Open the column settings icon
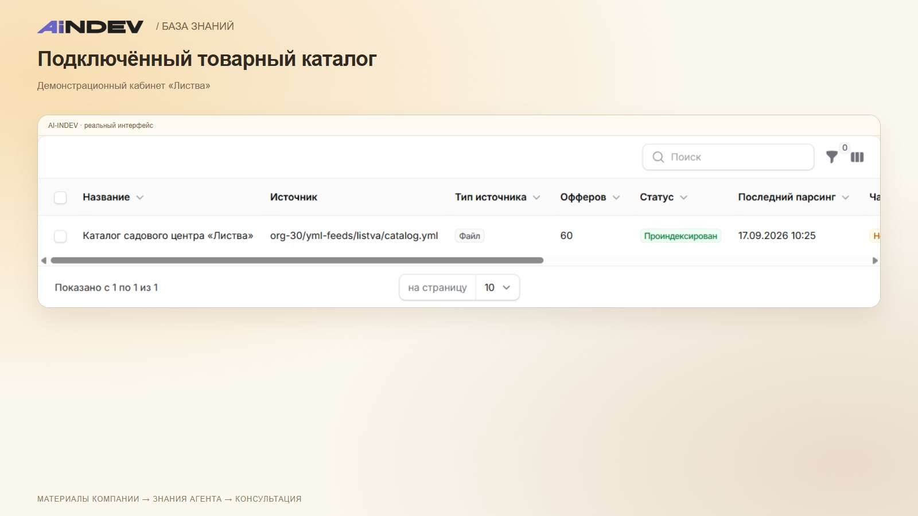 coord(857,157)
